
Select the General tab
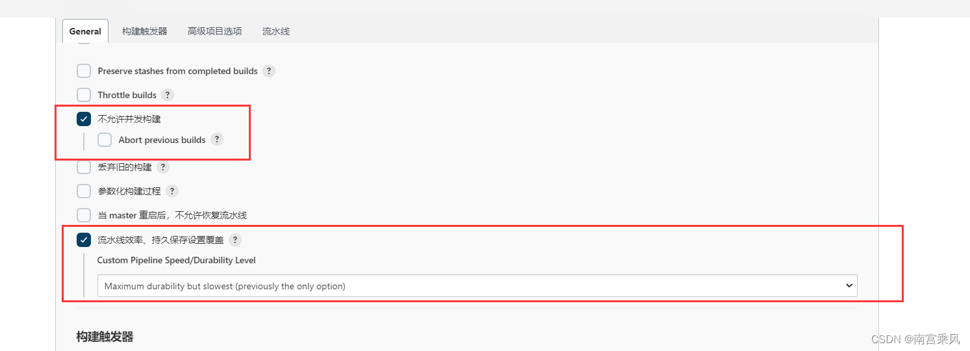[x=85, y=31]
